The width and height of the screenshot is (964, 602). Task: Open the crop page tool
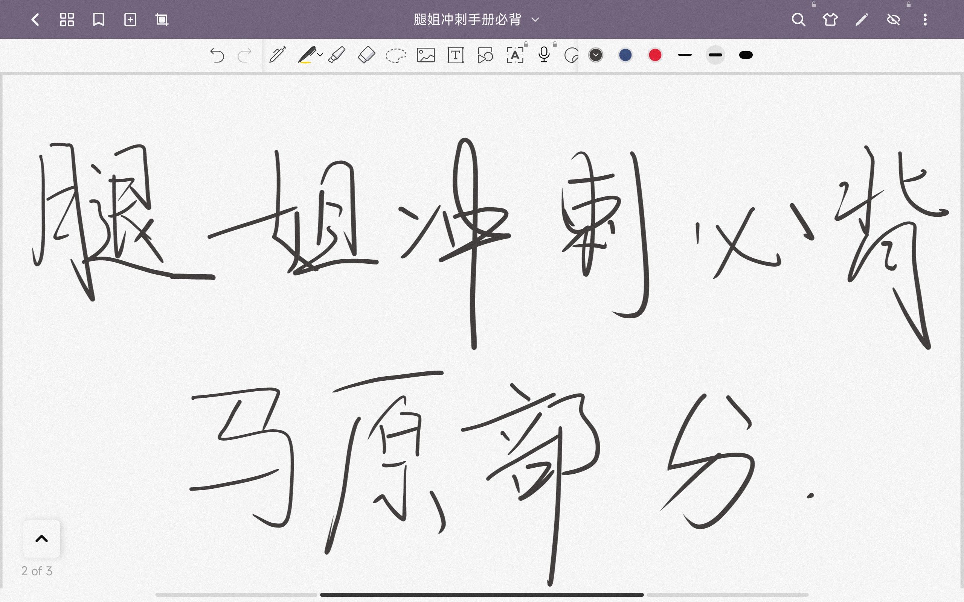(162, 20)
